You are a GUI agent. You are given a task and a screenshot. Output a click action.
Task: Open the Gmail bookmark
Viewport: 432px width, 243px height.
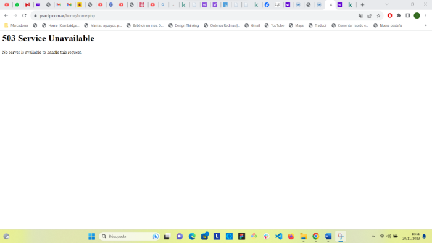pyautogui.click(x=252, y=25)
